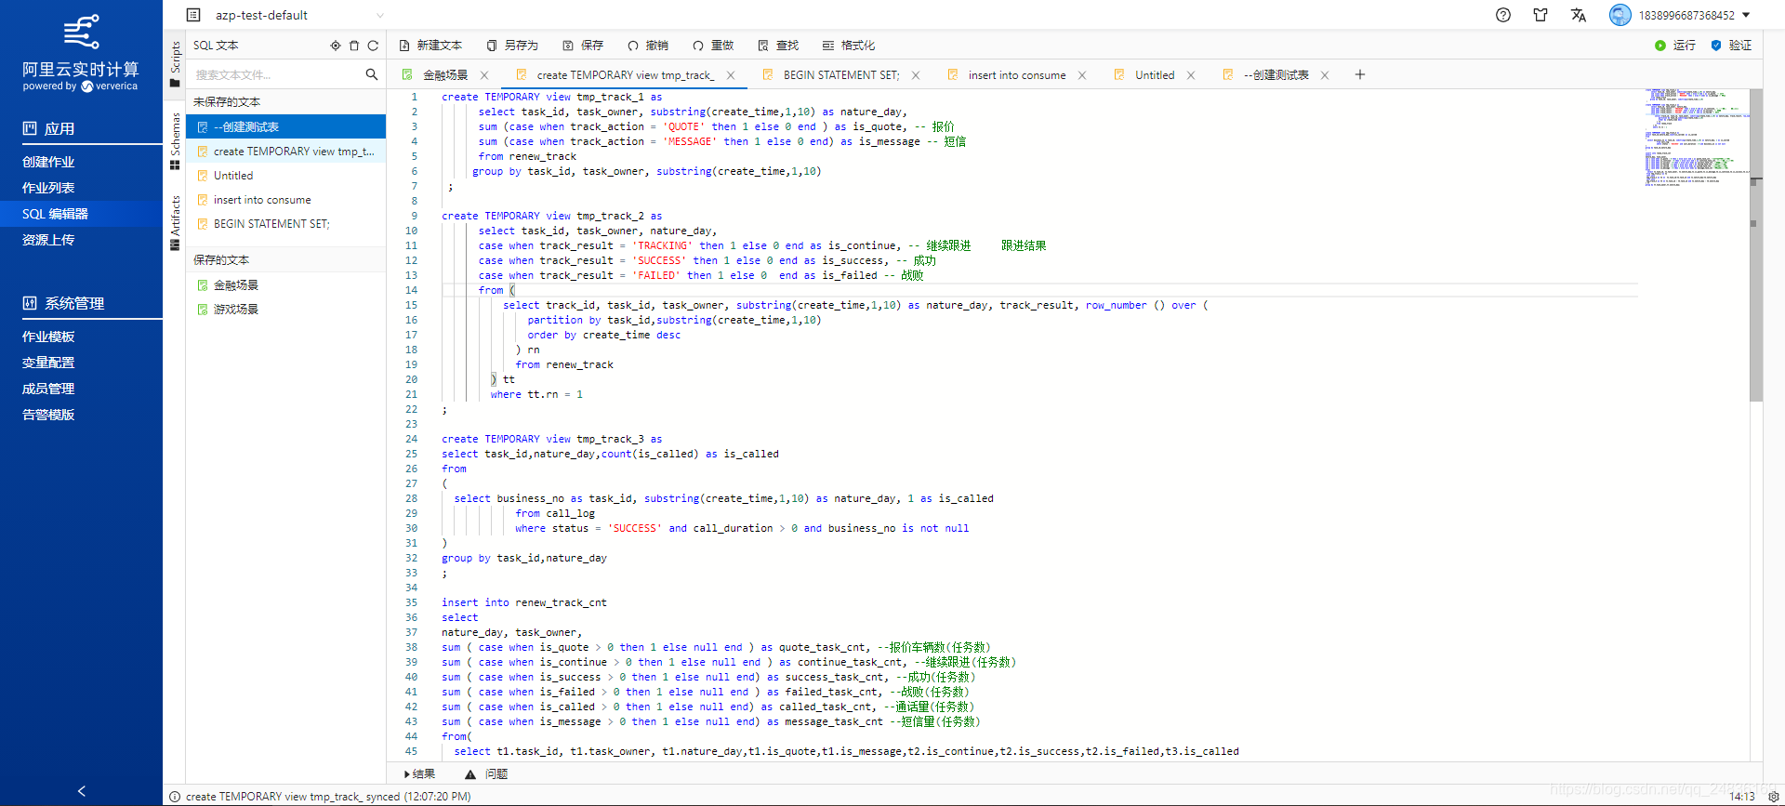Close the 金融场景 tab
This screenshot has height=806, width=1785.
484,75
